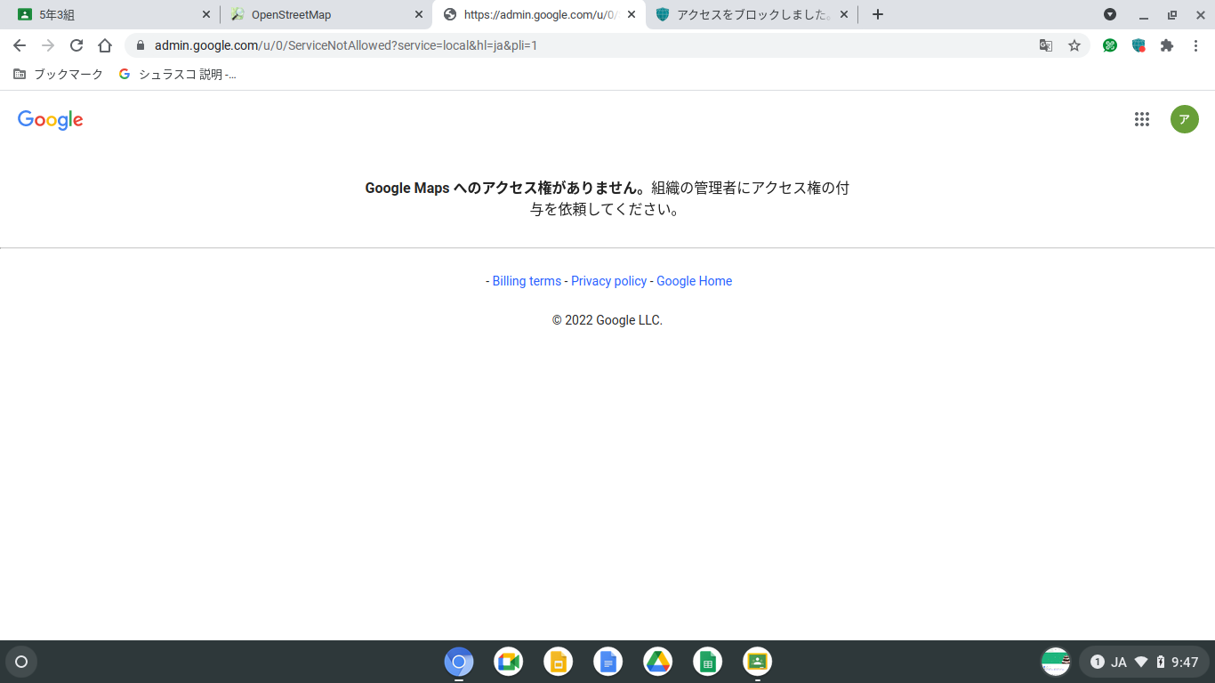Image resolution: width=1215 pixels, height=683 pixels.
Task: Click the Google Translate icon in the address bar
Action: [1046, 44]
